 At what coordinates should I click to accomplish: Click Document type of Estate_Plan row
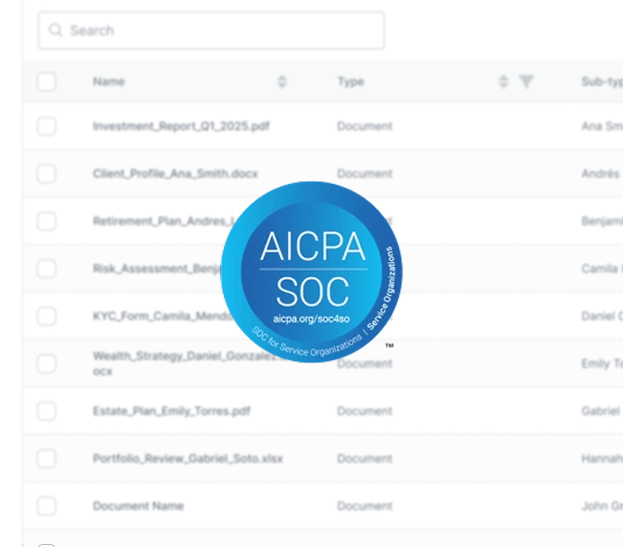click(365, 411)
